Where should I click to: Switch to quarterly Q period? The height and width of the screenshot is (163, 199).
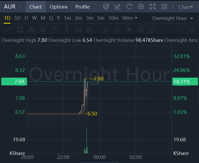51,18
